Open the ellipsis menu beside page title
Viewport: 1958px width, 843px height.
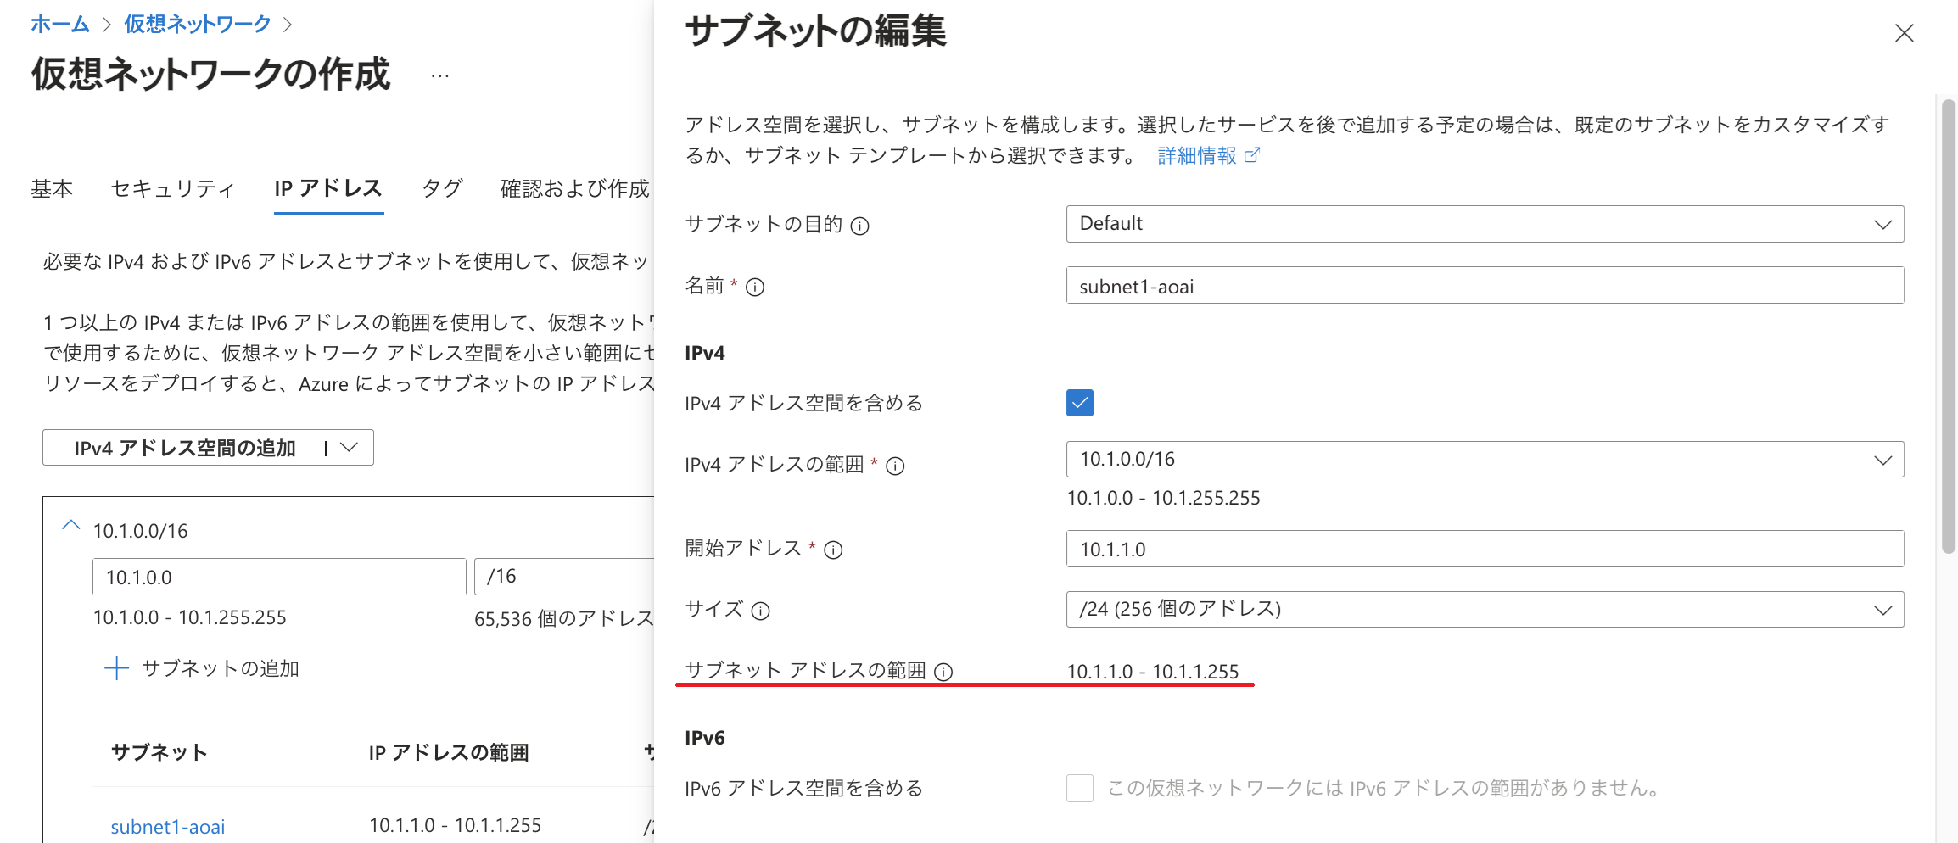[x=439, y=75]
